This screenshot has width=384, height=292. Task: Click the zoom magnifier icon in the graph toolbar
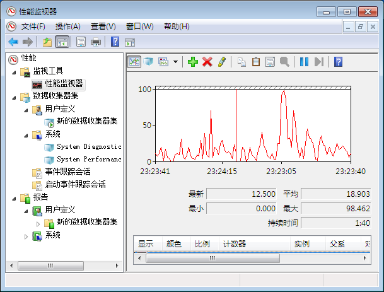pyautogui.click(x=284, y=62)
